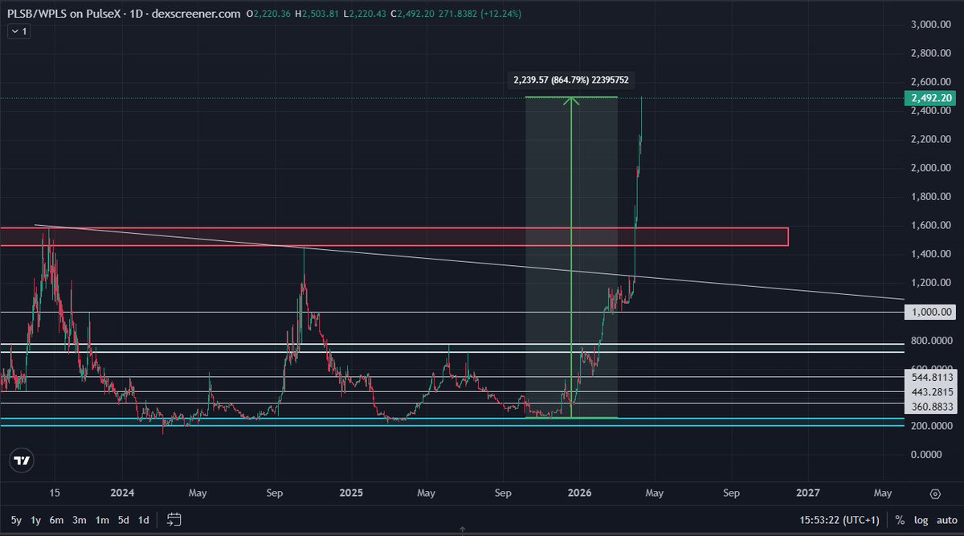Set chart range to 3m

[x=80, y=520]
